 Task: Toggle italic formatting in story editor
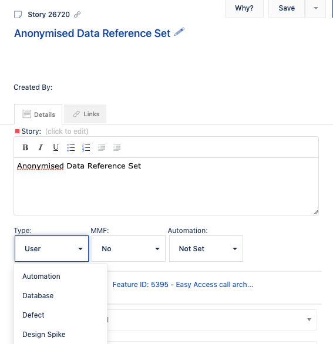click(41, 147)
